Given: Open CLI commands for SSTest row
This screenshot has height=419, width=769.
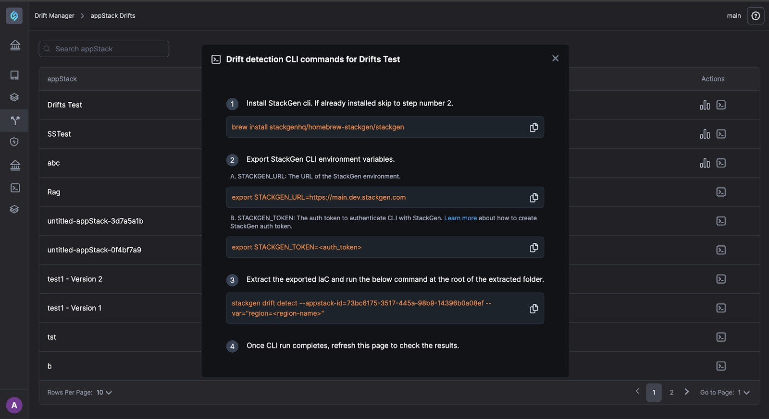Looking at the screenshot, I should pos(721,134).
